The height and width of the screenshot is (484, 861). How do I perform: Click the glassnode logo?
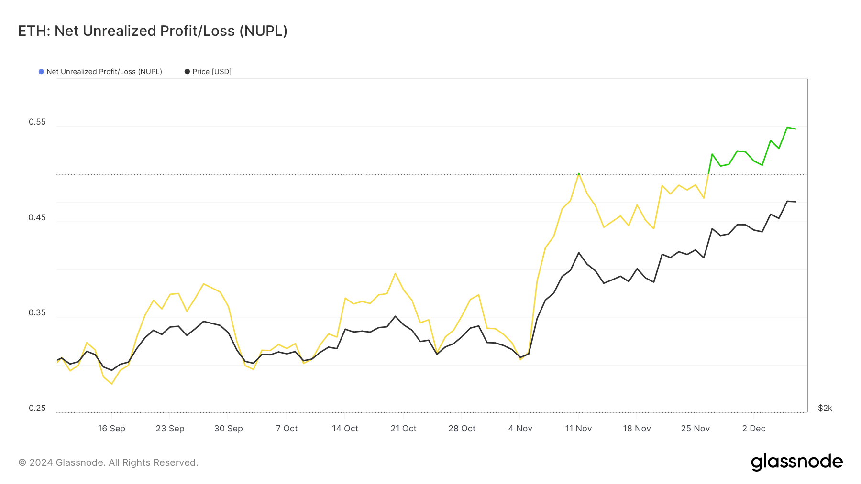coord(796,462)
